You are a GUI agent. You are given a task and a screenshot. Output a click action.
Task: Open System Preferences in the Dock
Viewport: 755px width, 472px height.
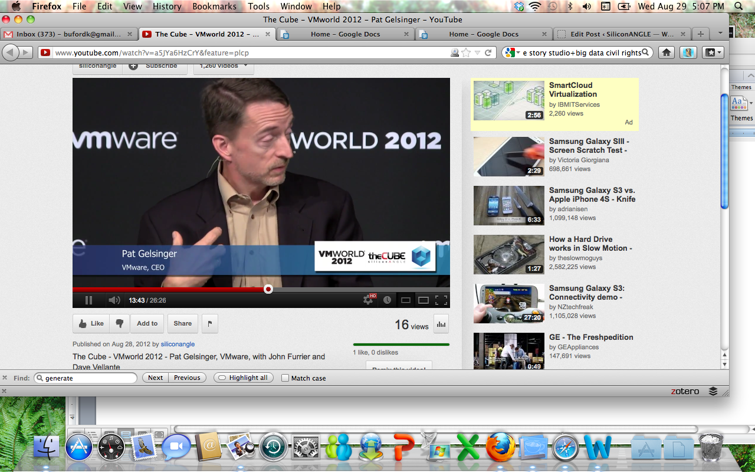point(306,448)
